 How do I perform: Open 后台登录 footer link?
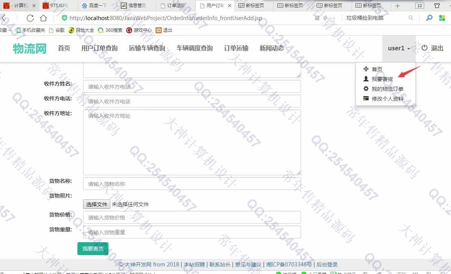(x=327, y=265)
